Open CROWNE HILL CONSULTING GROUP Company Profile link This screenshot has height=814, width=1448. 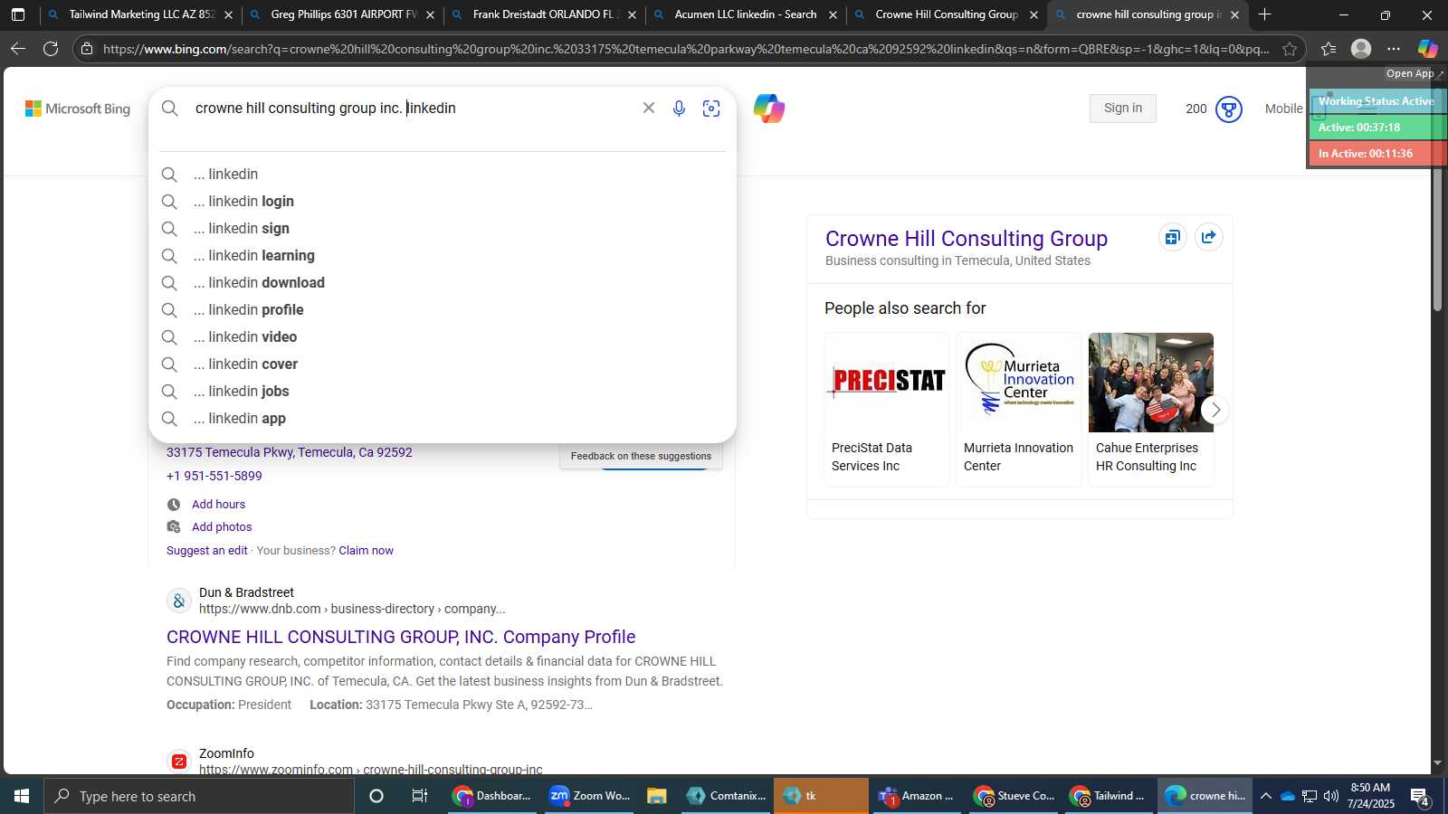tap(401, 637)
